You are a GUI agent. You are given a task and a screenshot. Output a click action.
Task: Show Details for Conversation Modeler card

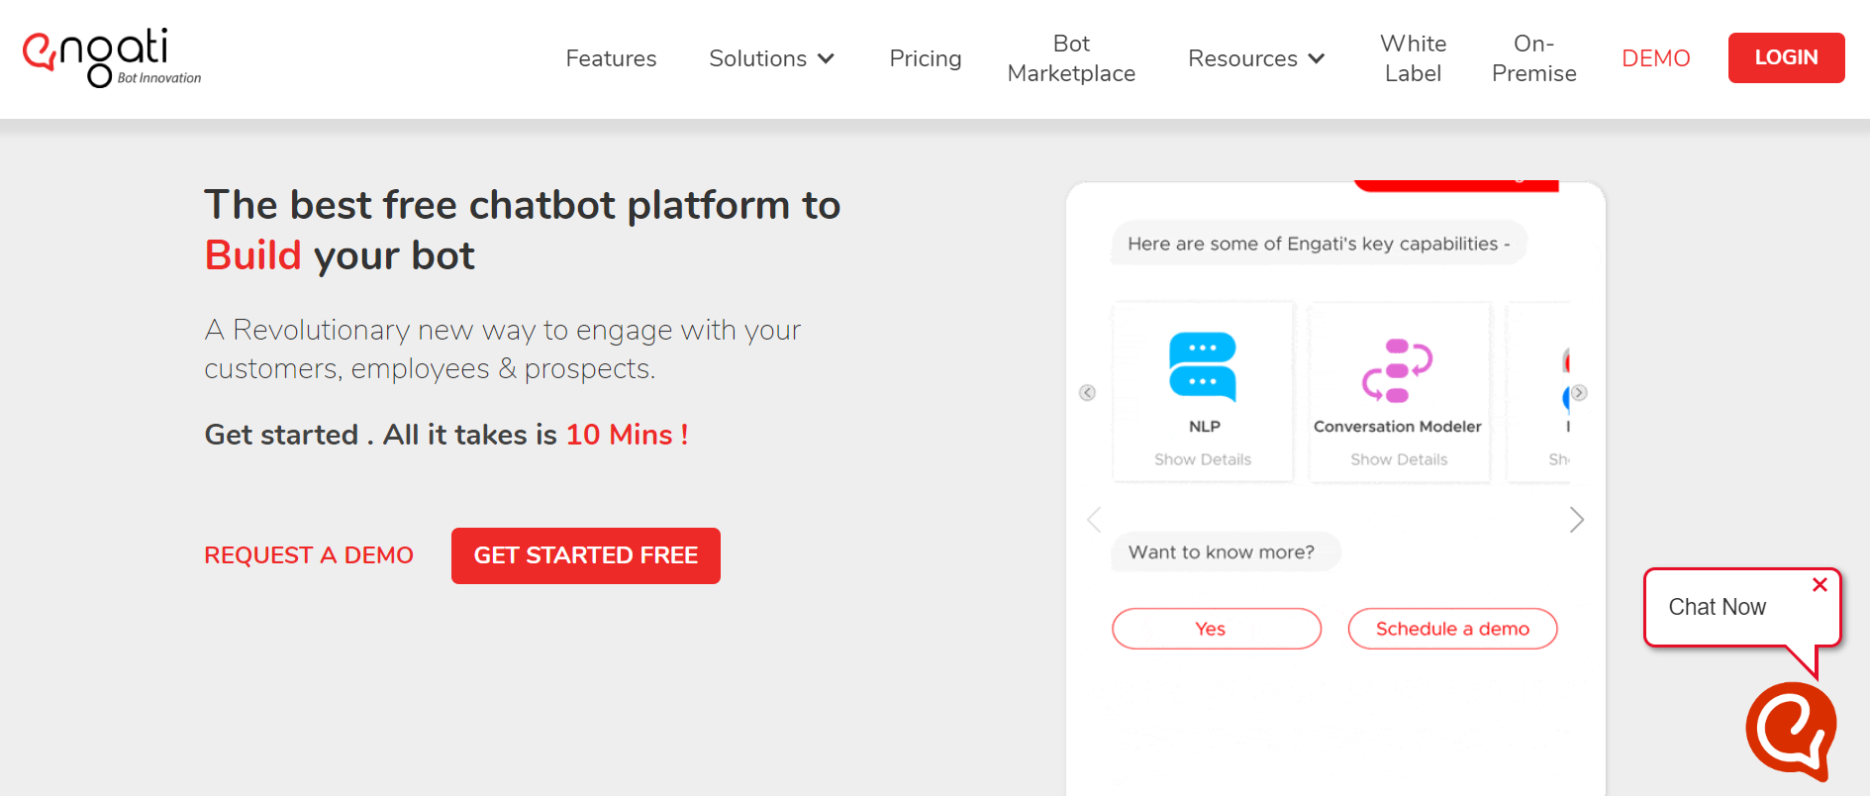click(1399, 459)
